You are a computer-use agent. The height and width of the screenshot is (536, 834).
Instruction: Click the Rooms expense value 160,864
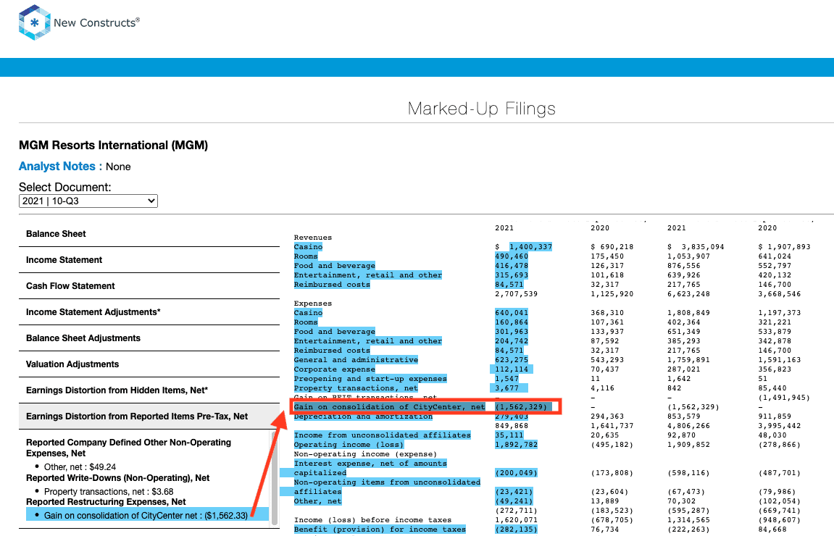pos(511,322)
